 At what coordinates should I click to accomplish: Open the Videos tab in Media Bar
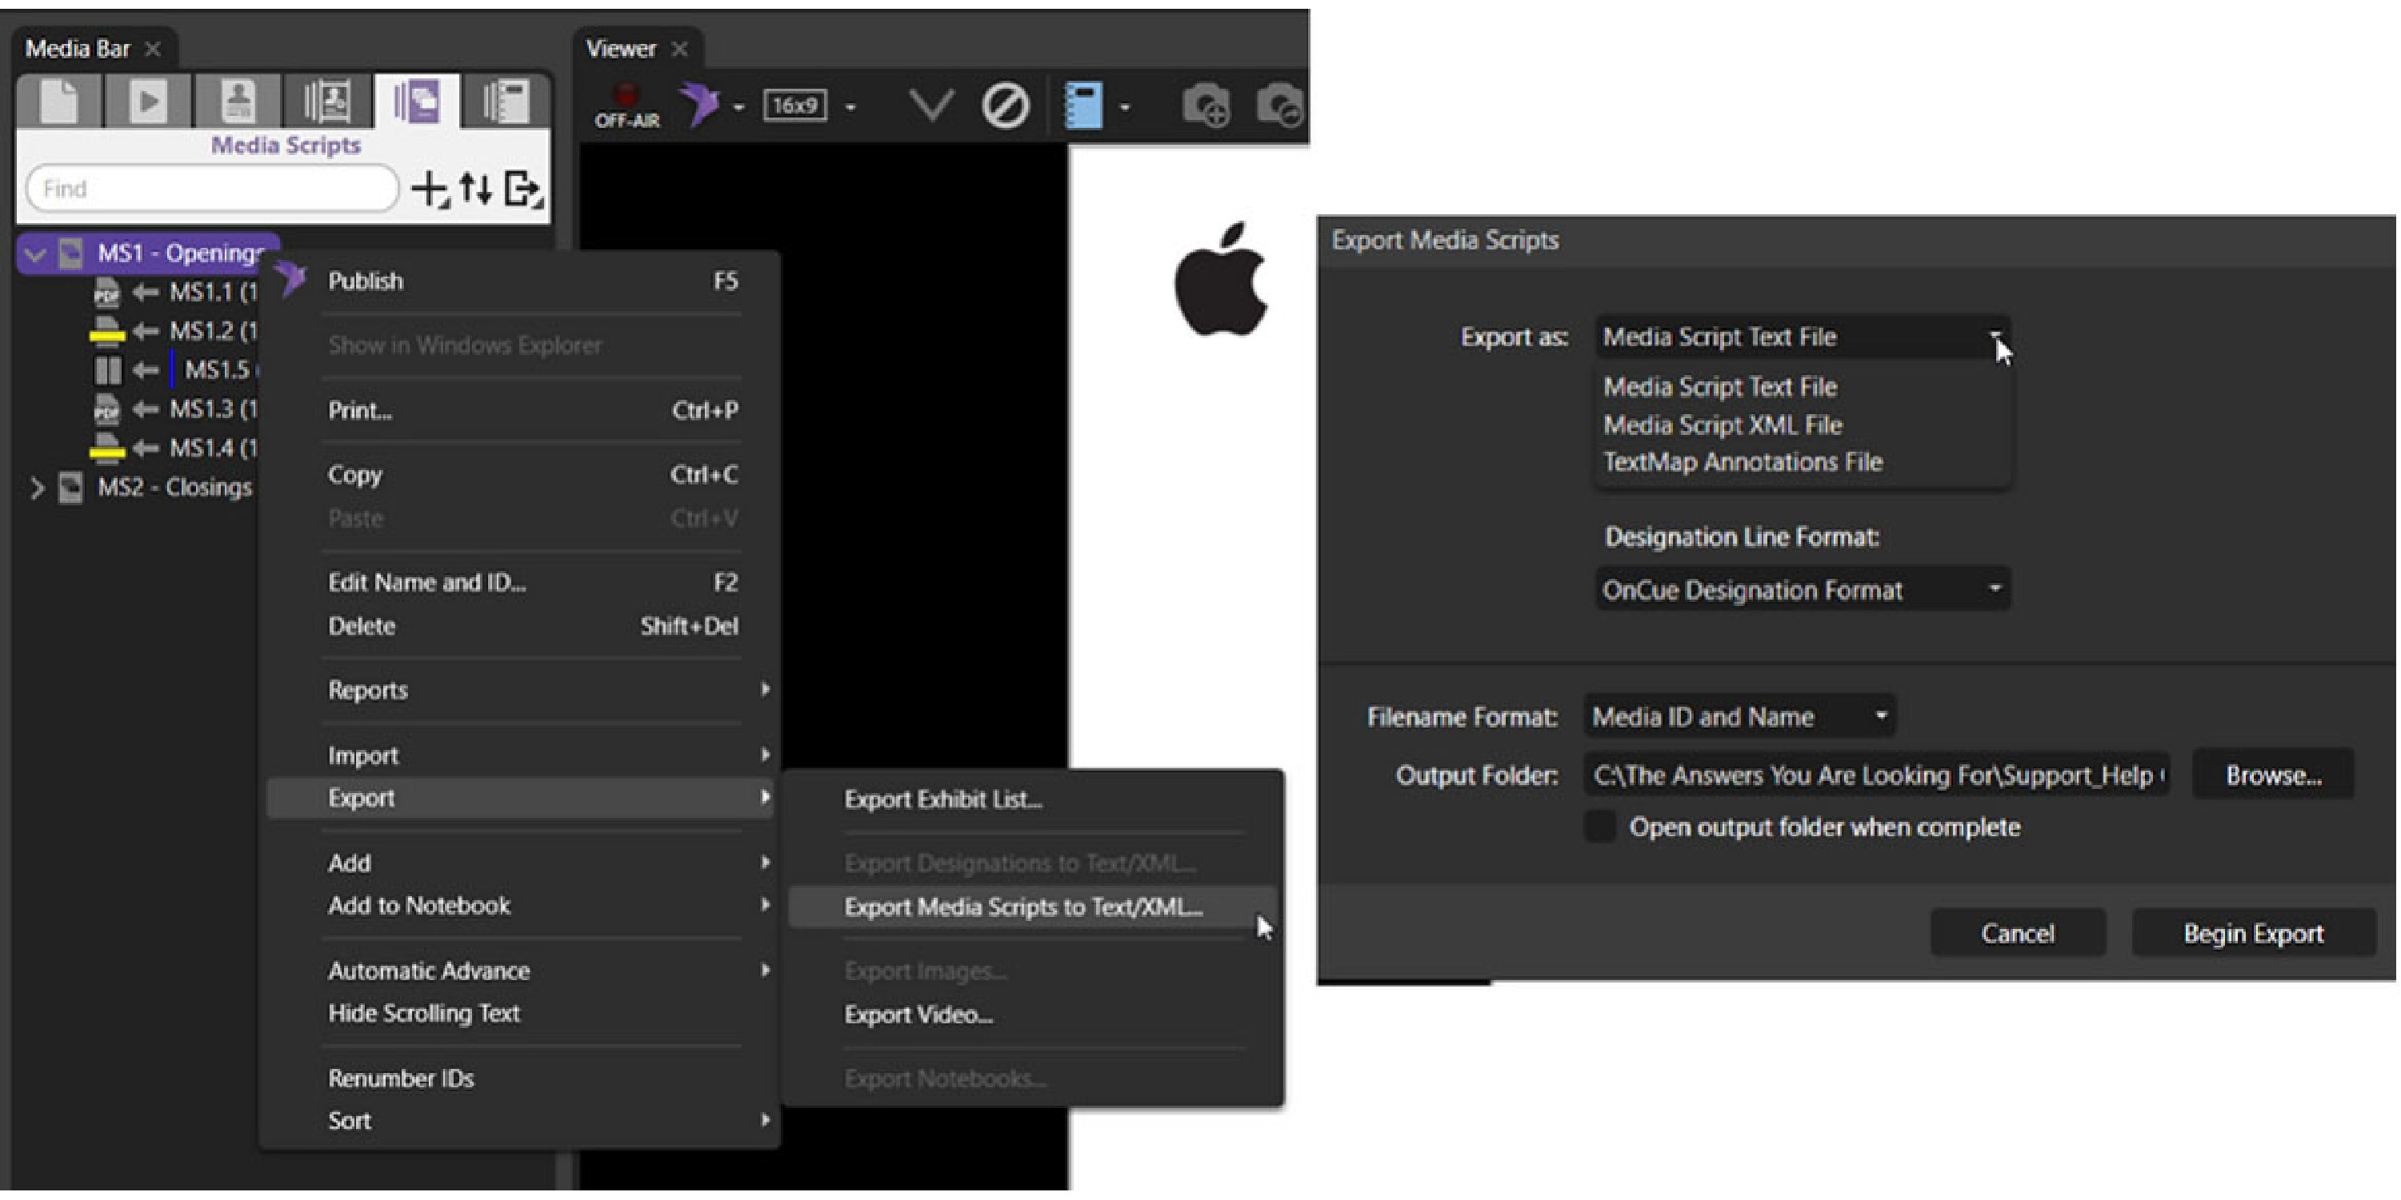[x=149, y=102]
